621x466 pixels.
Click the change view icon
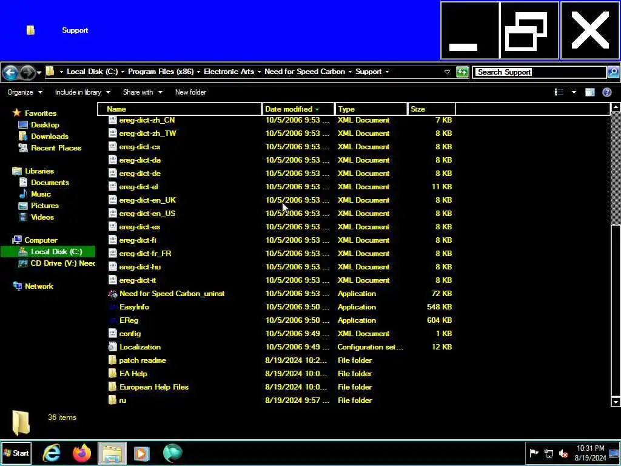click(x=559, y=92)
